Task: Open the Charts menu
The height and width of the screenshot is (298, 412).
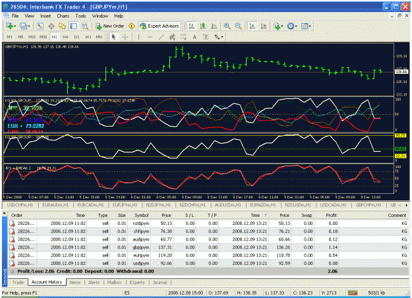Action: click(x=63, y=16)
